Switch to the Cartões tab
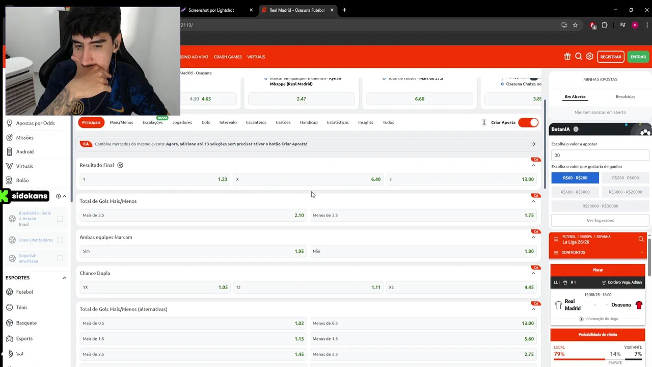Image resolution: width=652 pixels, height=367 pixels. click(283, 122)
